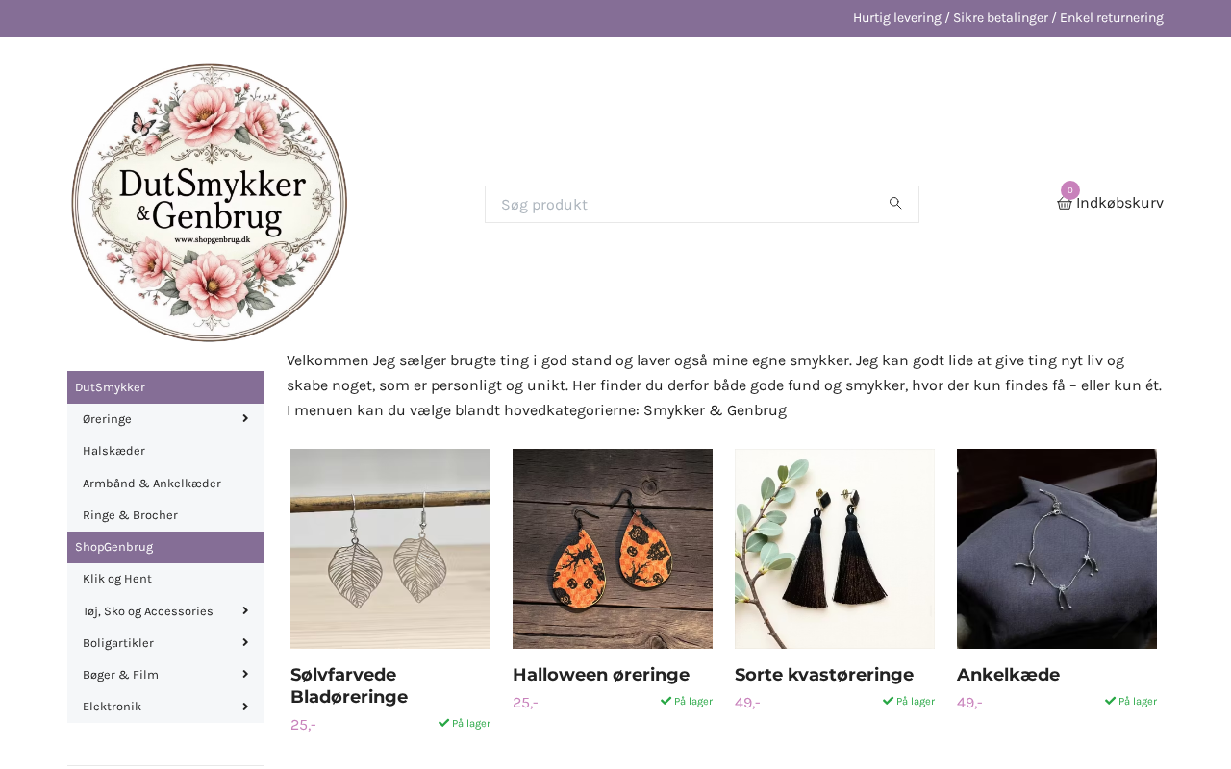This screenshot has height=769, width=1231.
Task: Expand the Bøger & Film chevron
Action: (x=245, y=674)
